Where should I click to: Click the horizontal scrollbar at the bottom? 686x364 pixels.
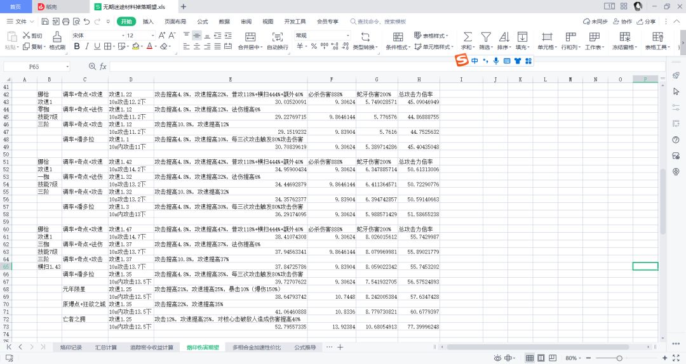pyautogui.click(x=538, y=347)
